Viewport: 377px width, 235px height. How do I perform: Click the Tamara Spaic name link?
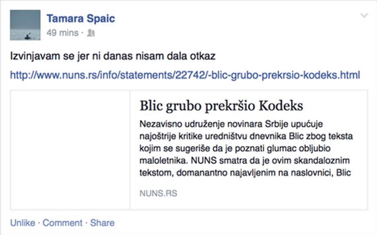[81, 19]
